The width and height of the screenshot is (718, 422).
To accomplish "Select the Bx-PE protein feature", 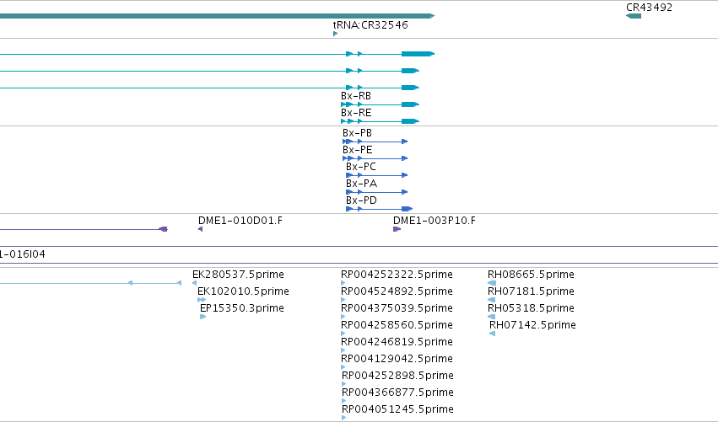I will tap(375, 158).
